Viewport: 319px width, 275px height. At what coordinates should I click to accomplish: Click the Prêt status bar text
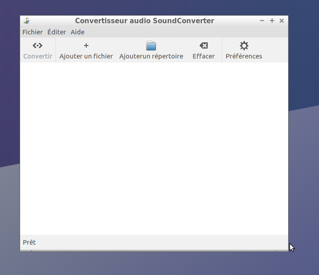(x=29, y=242)
